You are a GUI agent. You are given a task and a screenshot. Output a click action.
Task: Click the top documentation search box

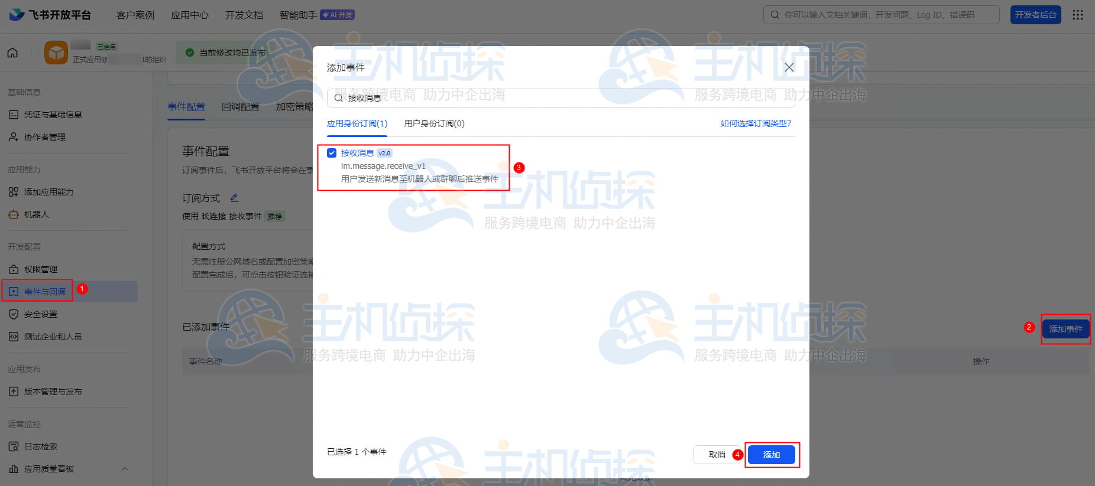tap(882, 15)
